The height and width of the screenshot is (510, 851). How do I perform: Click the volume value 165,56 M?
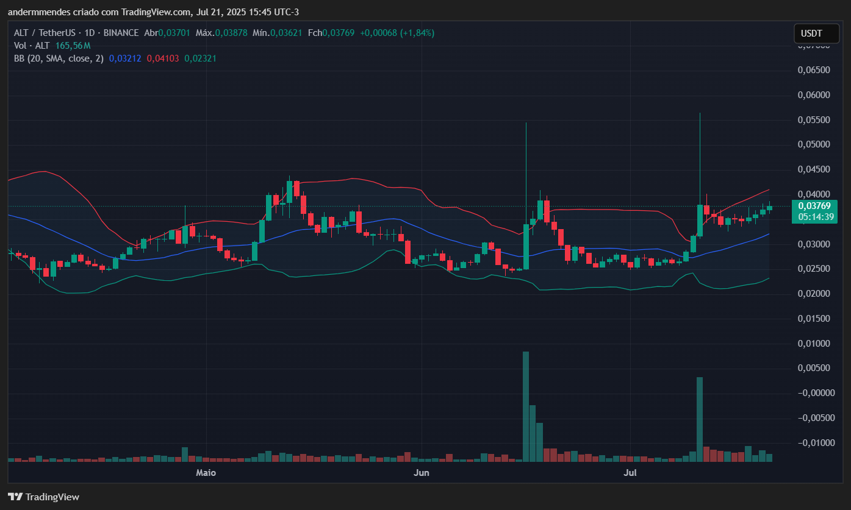[74, 46]
